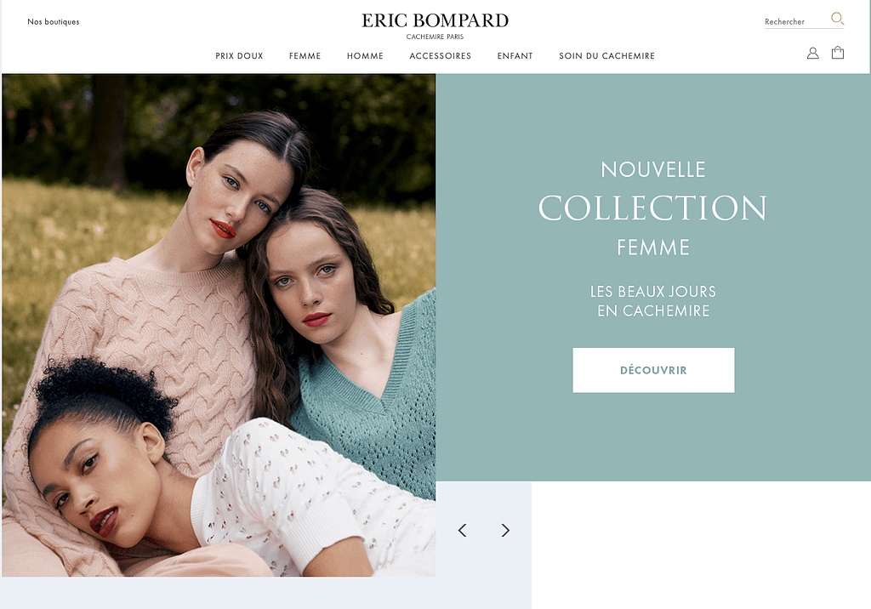Expand the Accessoires navigation item

(440, 55)
